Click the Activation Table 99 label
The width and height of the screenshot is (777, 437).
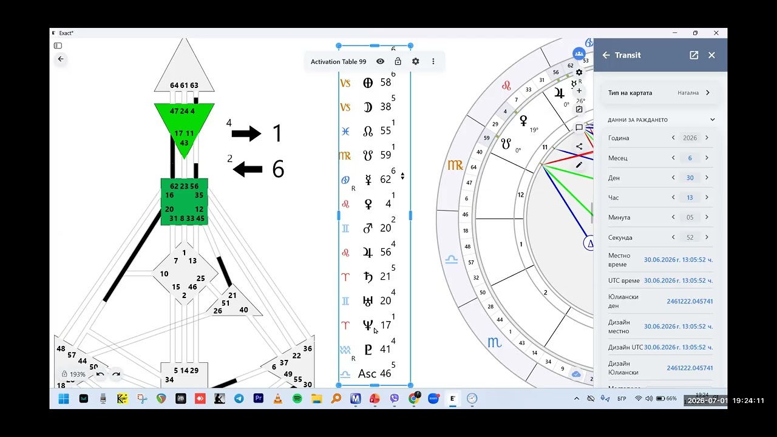click(x=338, y=61)
